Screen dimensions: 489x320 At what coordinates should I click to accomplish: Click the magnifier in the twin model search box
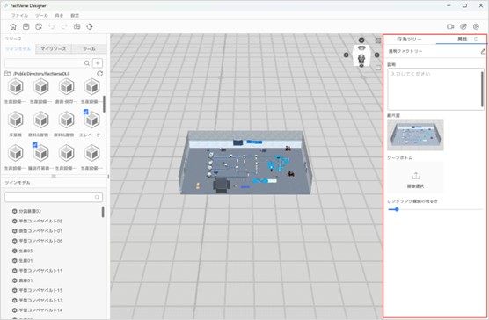97,197
